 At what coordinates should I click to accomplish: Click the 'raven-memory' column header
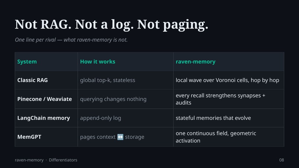(x=195, y=62)
